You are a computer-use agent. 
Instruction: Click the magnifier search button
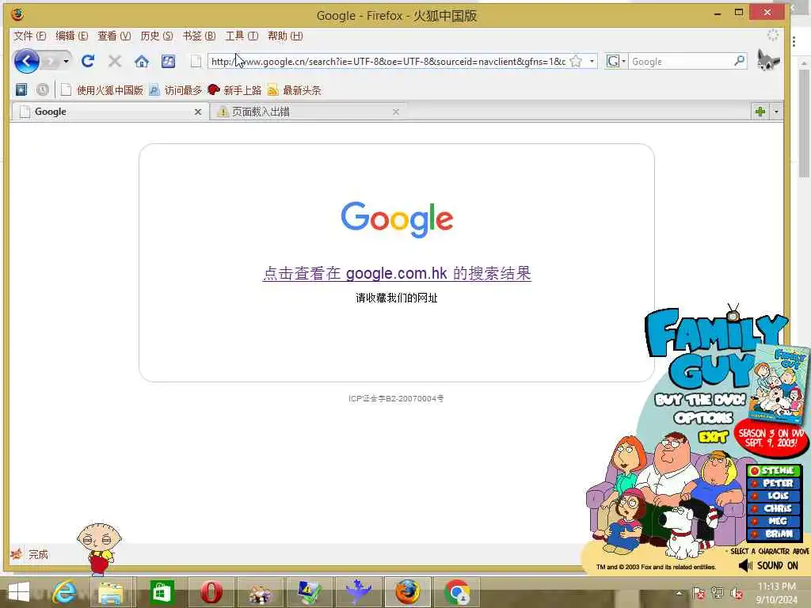pos(740,62)
